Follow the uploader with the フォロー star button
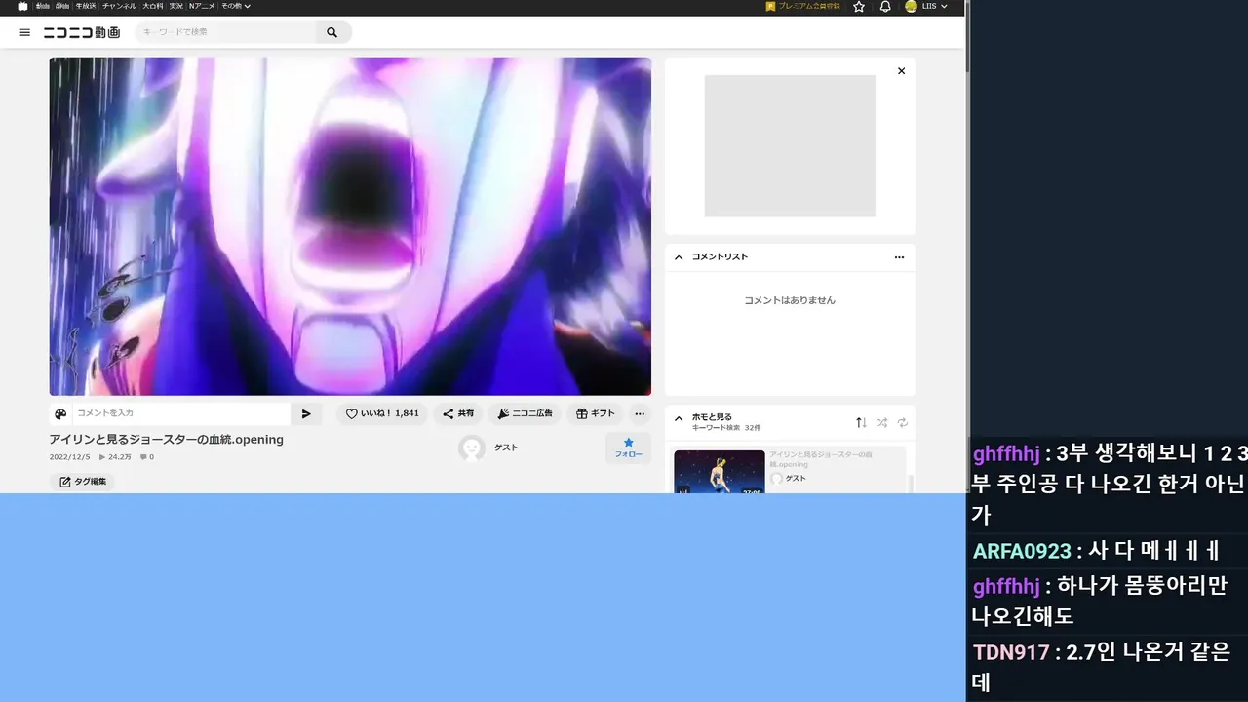The width and height of the screenshot is (1248, 702). 628,448
